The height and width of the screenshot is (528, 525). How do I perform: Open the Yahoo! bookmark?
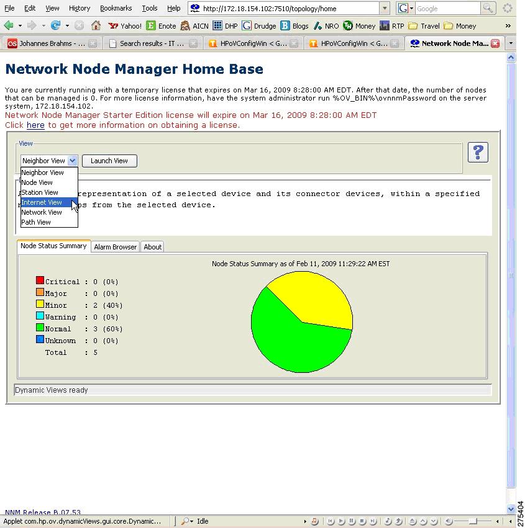[125, 26]
